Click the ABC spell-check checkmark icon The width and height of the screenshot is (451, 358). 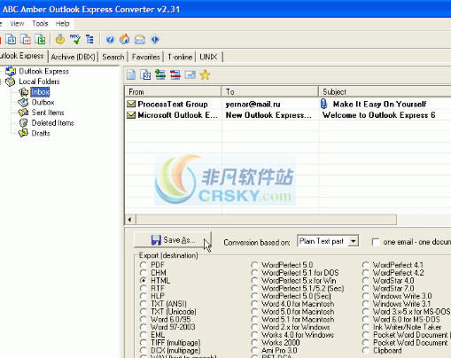[x=75, y=39]
